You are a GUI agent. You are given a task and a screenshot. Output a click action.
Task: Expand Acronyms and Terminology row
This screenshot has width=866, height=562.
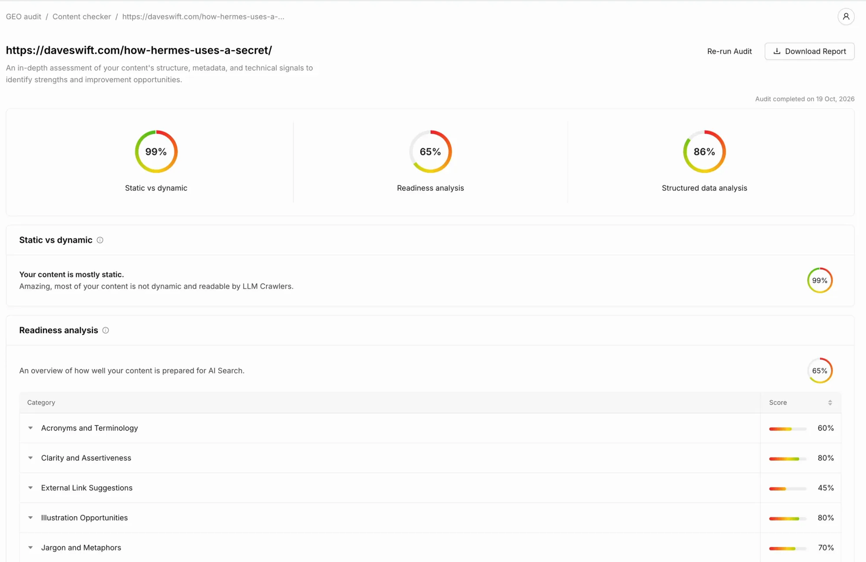click(x=30, y=428)
